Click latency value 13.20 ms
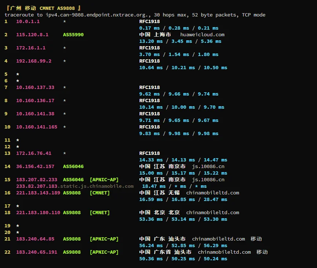This screenshot has width=317, height=268. pyautogui.click(x=151, y=41)
